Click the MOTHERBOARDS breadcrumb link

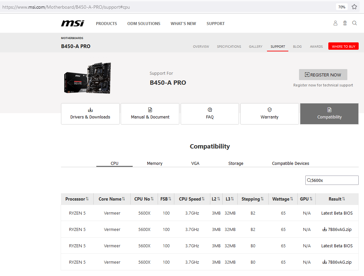(72, 38)
